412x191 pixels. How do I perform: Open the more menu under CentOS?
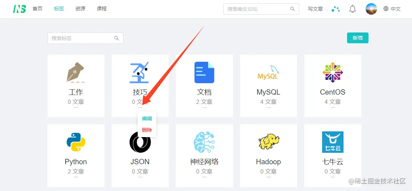coord(333,107)
